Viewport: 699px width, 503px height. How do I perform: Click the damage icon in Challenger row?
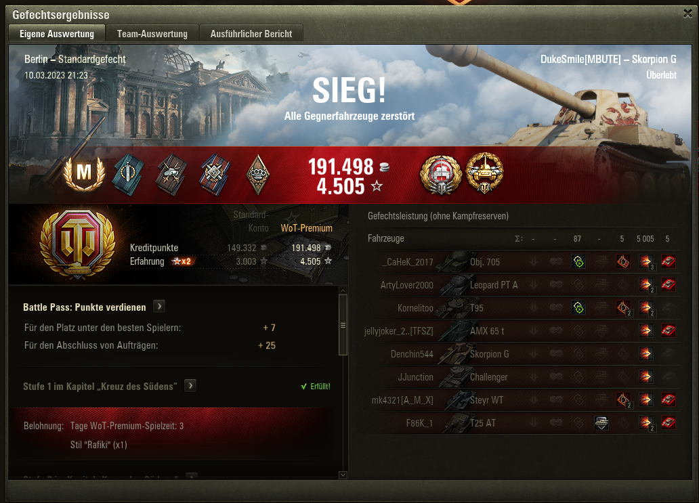[645, 377]
